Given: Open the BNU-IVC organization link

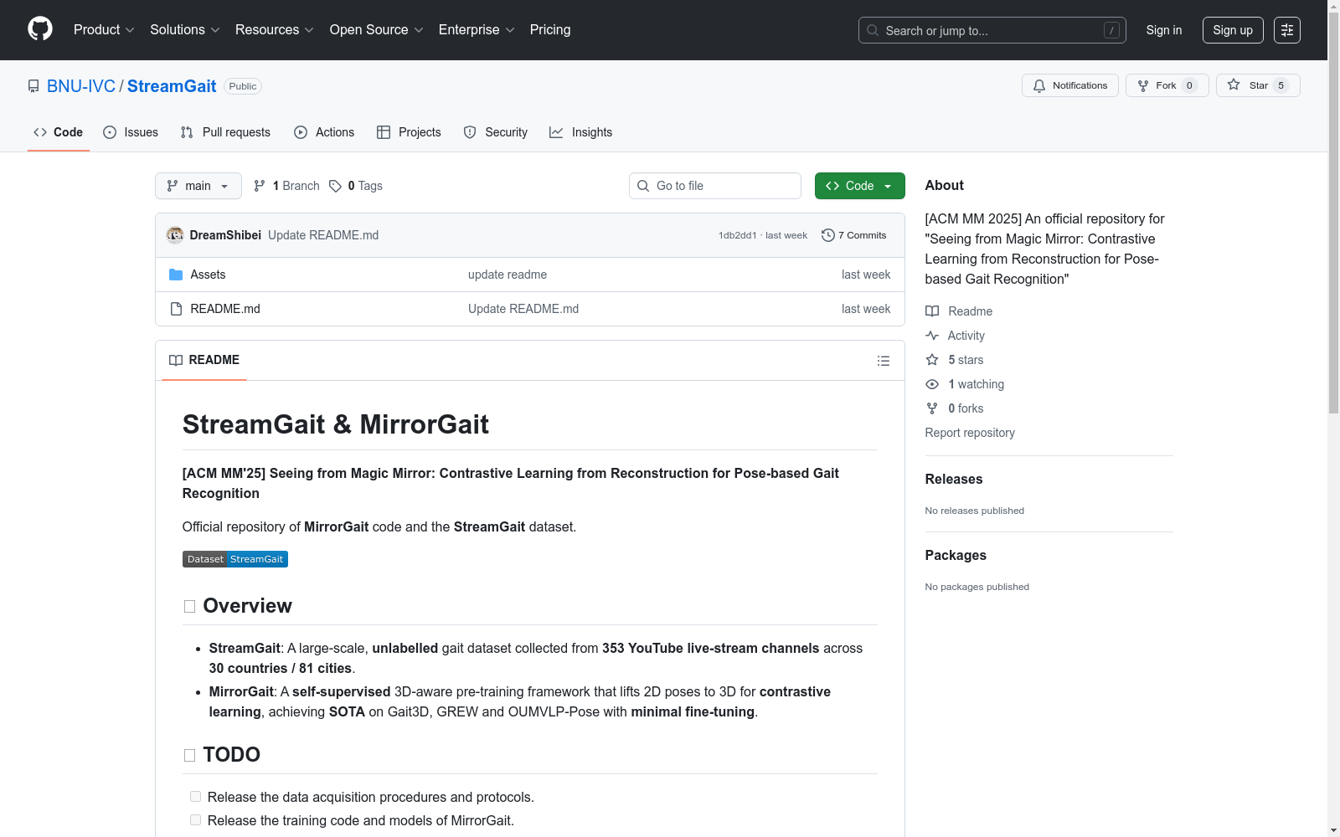Looking at the screenshot, I should point(81,86).
